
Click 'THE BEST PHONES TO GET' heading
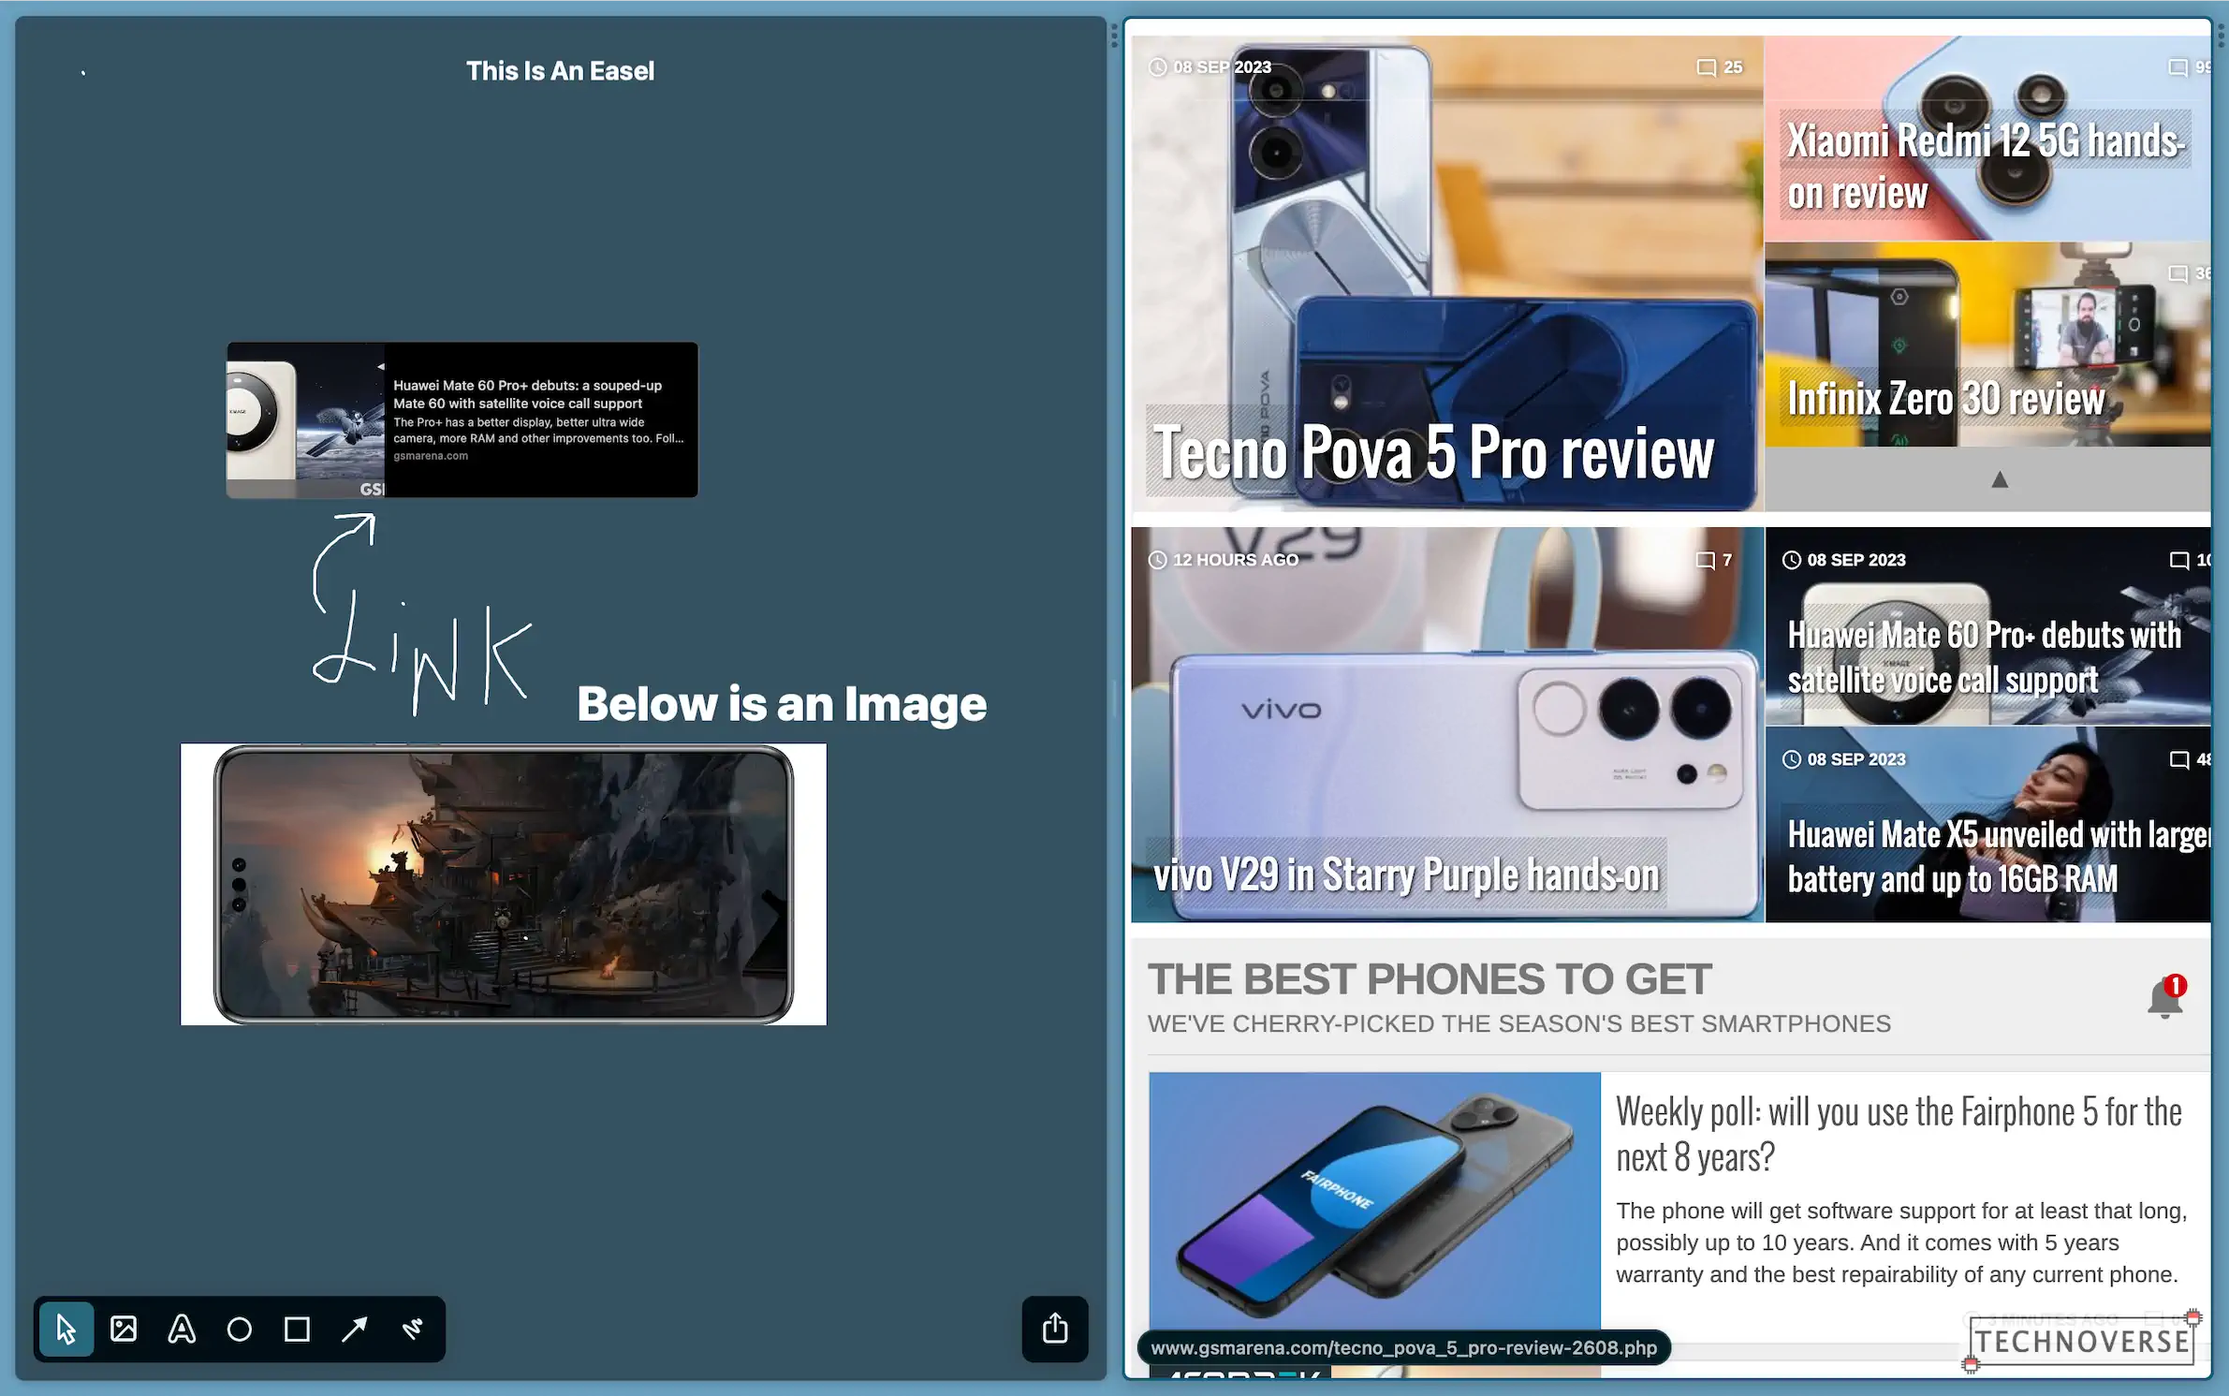click(1430, 979)
